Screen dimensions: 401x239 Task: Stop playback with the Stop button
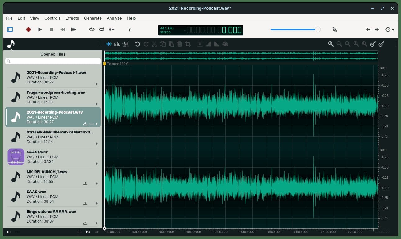(x=52, y=29)
